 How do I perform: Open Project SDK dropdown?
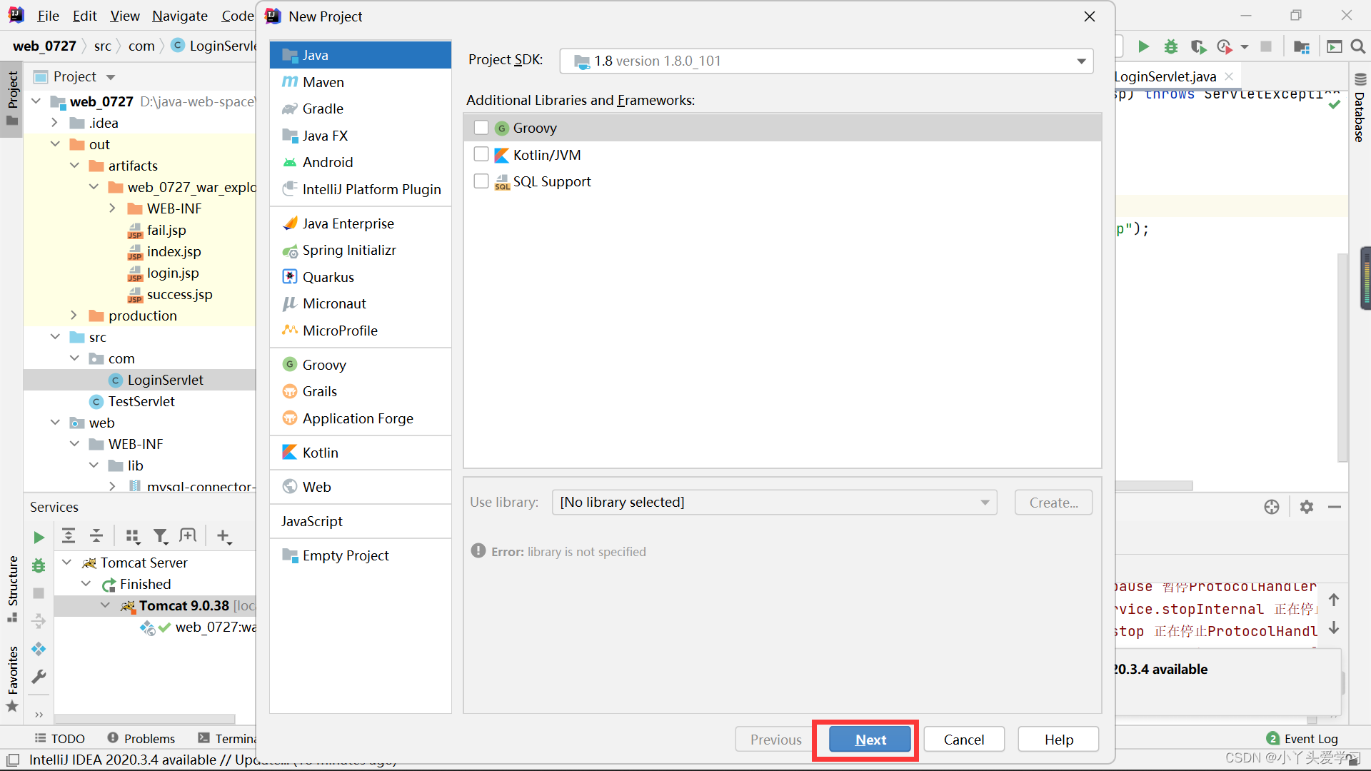827,61
